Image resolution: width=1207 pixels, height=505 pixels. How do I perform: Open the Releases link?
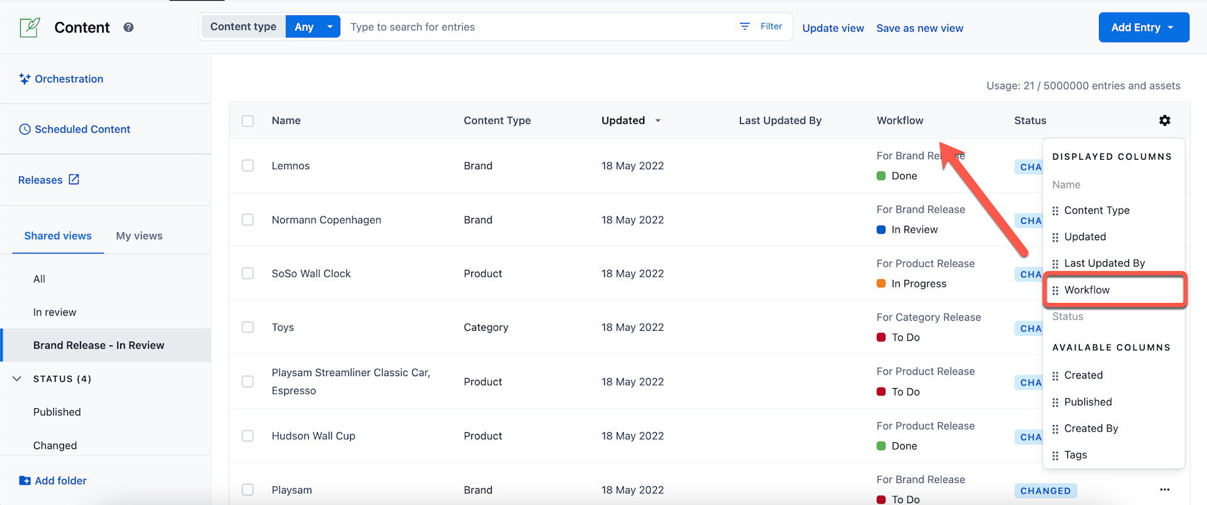point(40,180)
